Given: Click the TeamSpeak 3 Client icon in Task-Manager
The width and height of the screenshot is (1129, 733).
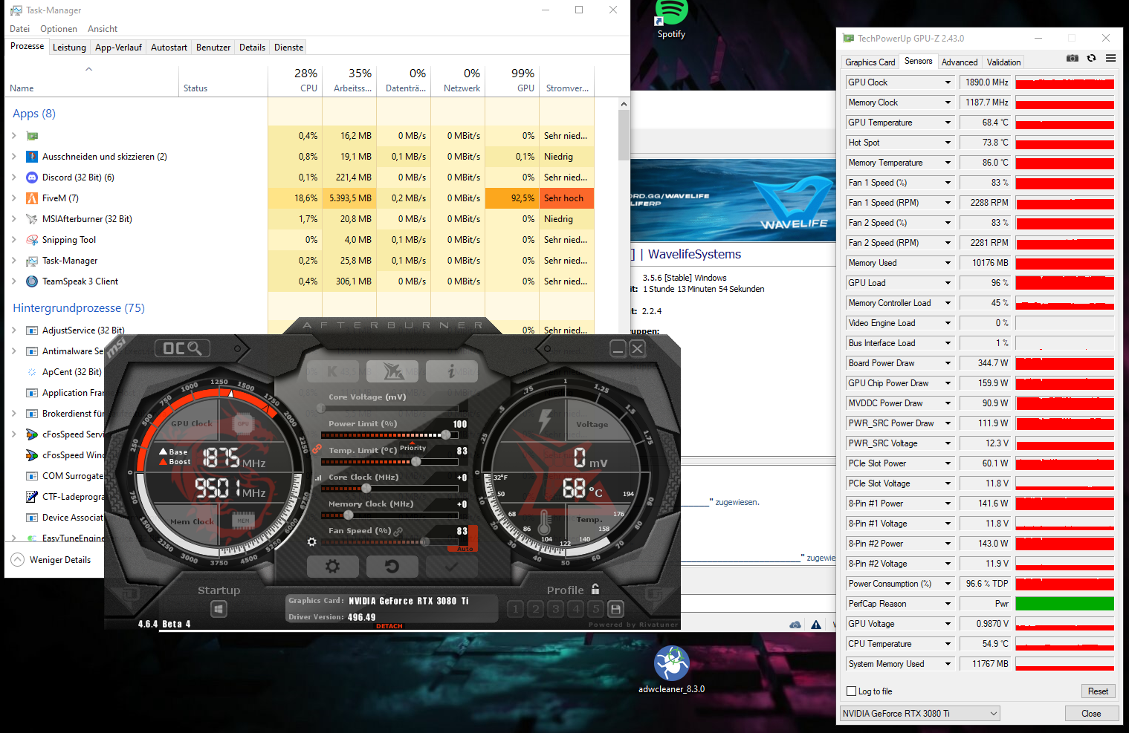Looking at the screenshot, I should (x=32, y=281).
